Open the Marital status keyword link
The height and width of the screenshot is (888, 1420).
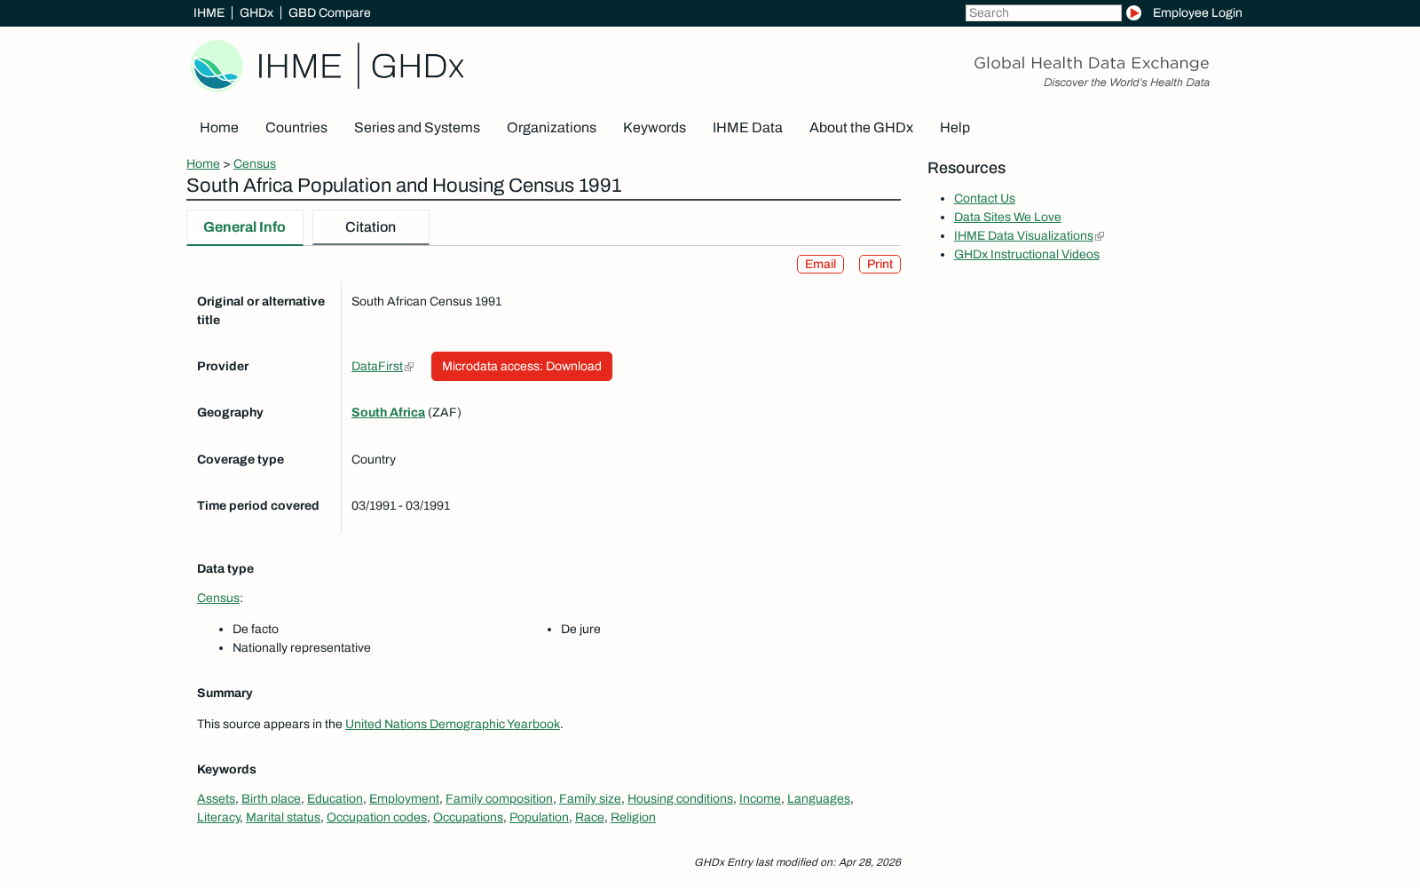coord(283,817)
